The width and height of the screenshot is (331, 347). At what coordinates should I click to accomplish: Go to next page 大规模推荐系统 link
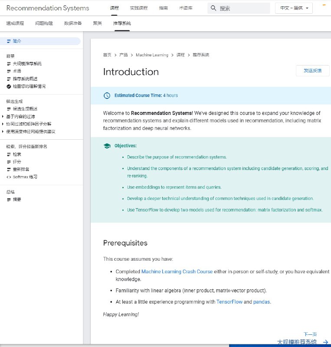click(x=297, y=342)
